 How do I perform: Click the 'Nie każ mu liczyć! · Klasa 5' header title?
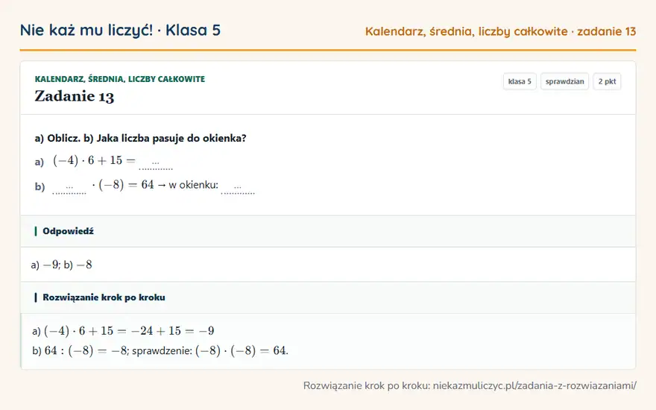[x=120, y=30]
